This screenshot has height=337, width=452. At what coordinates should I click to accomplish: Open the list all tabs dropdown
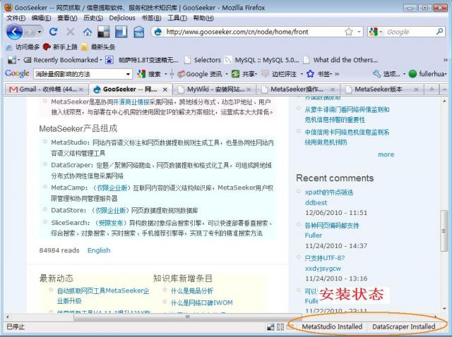pyautogui.click(x=444, y=90)
